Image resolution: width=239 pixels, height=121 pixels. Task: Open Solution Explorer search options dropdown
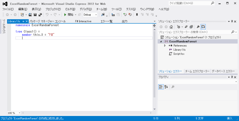236,32
